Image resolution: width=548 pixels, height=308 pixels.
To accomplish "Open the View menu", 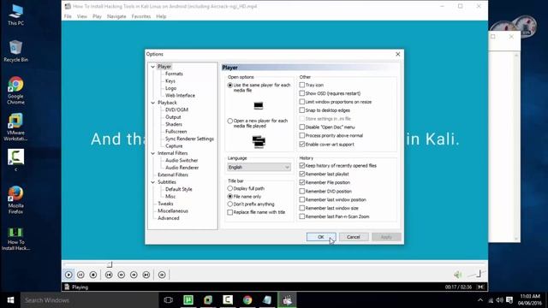I will point(82,16).
